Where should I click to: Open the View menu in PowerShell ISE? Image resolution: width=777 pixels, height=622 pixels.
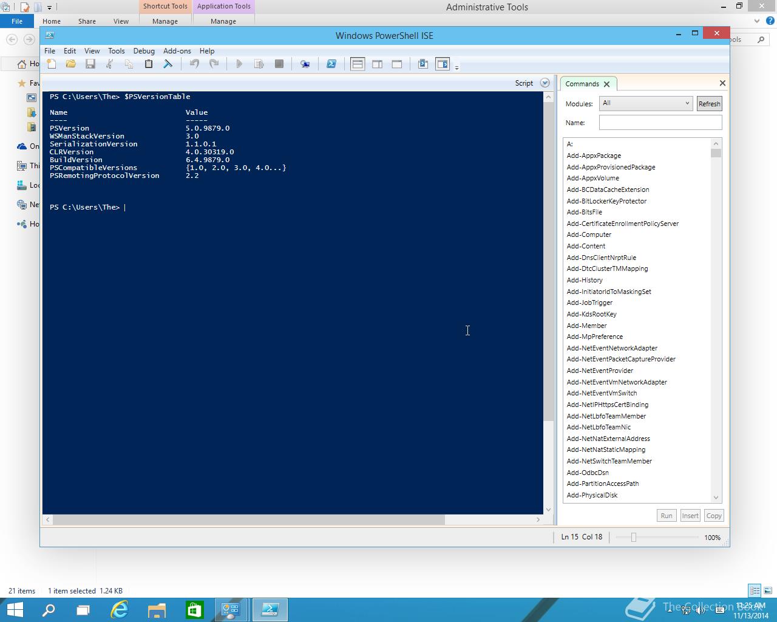[x=92, y=51]
